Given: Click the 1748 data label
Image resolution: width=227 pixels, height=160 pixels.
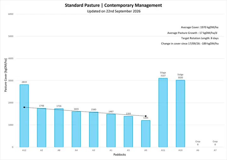Looking at the screenshot, I should [42, 106].
